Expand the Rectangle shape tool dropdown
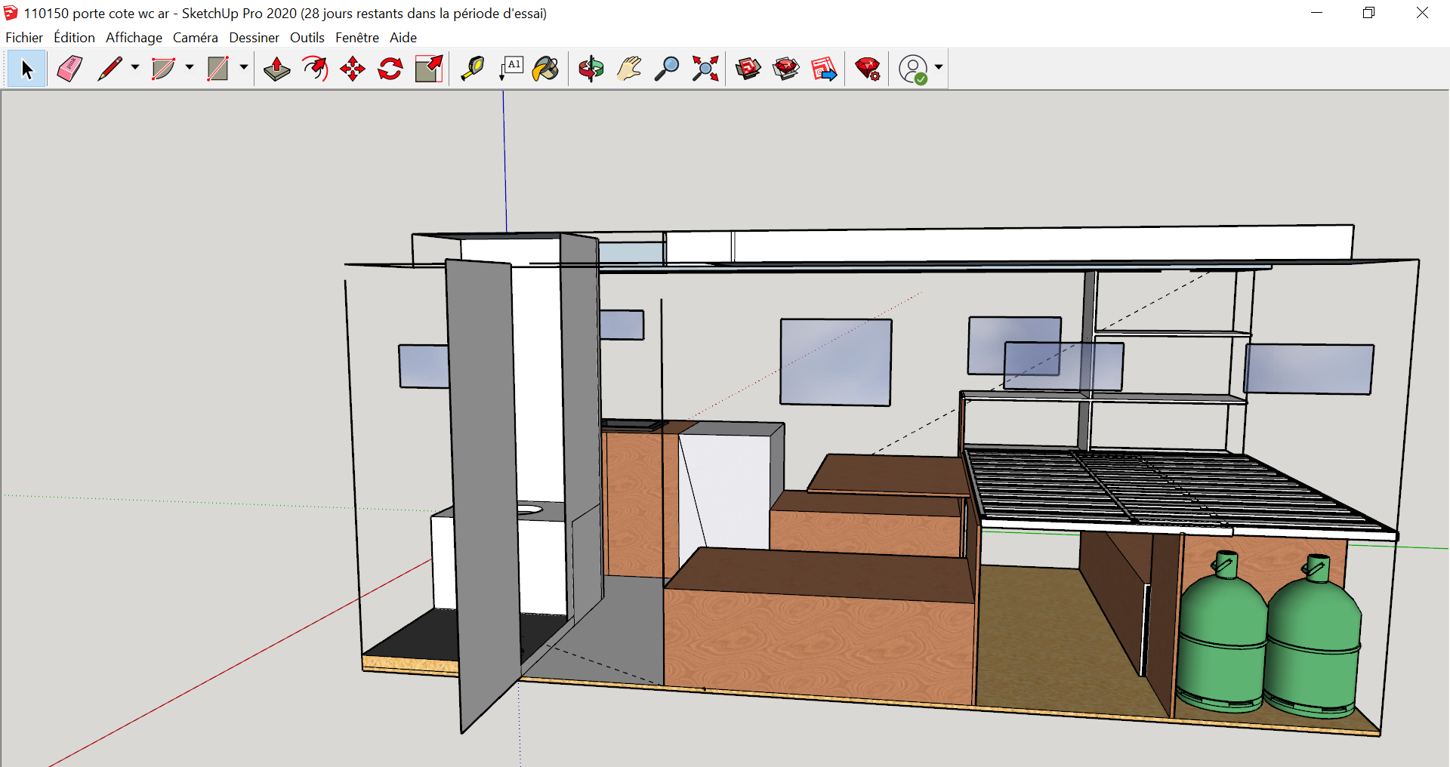Image resolution: width=1450 pixels, height=767 pixels. click(x=244, y=67)
